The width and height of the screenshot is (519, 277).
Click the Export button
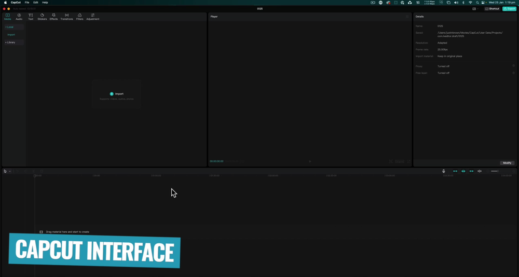point(510,9)
